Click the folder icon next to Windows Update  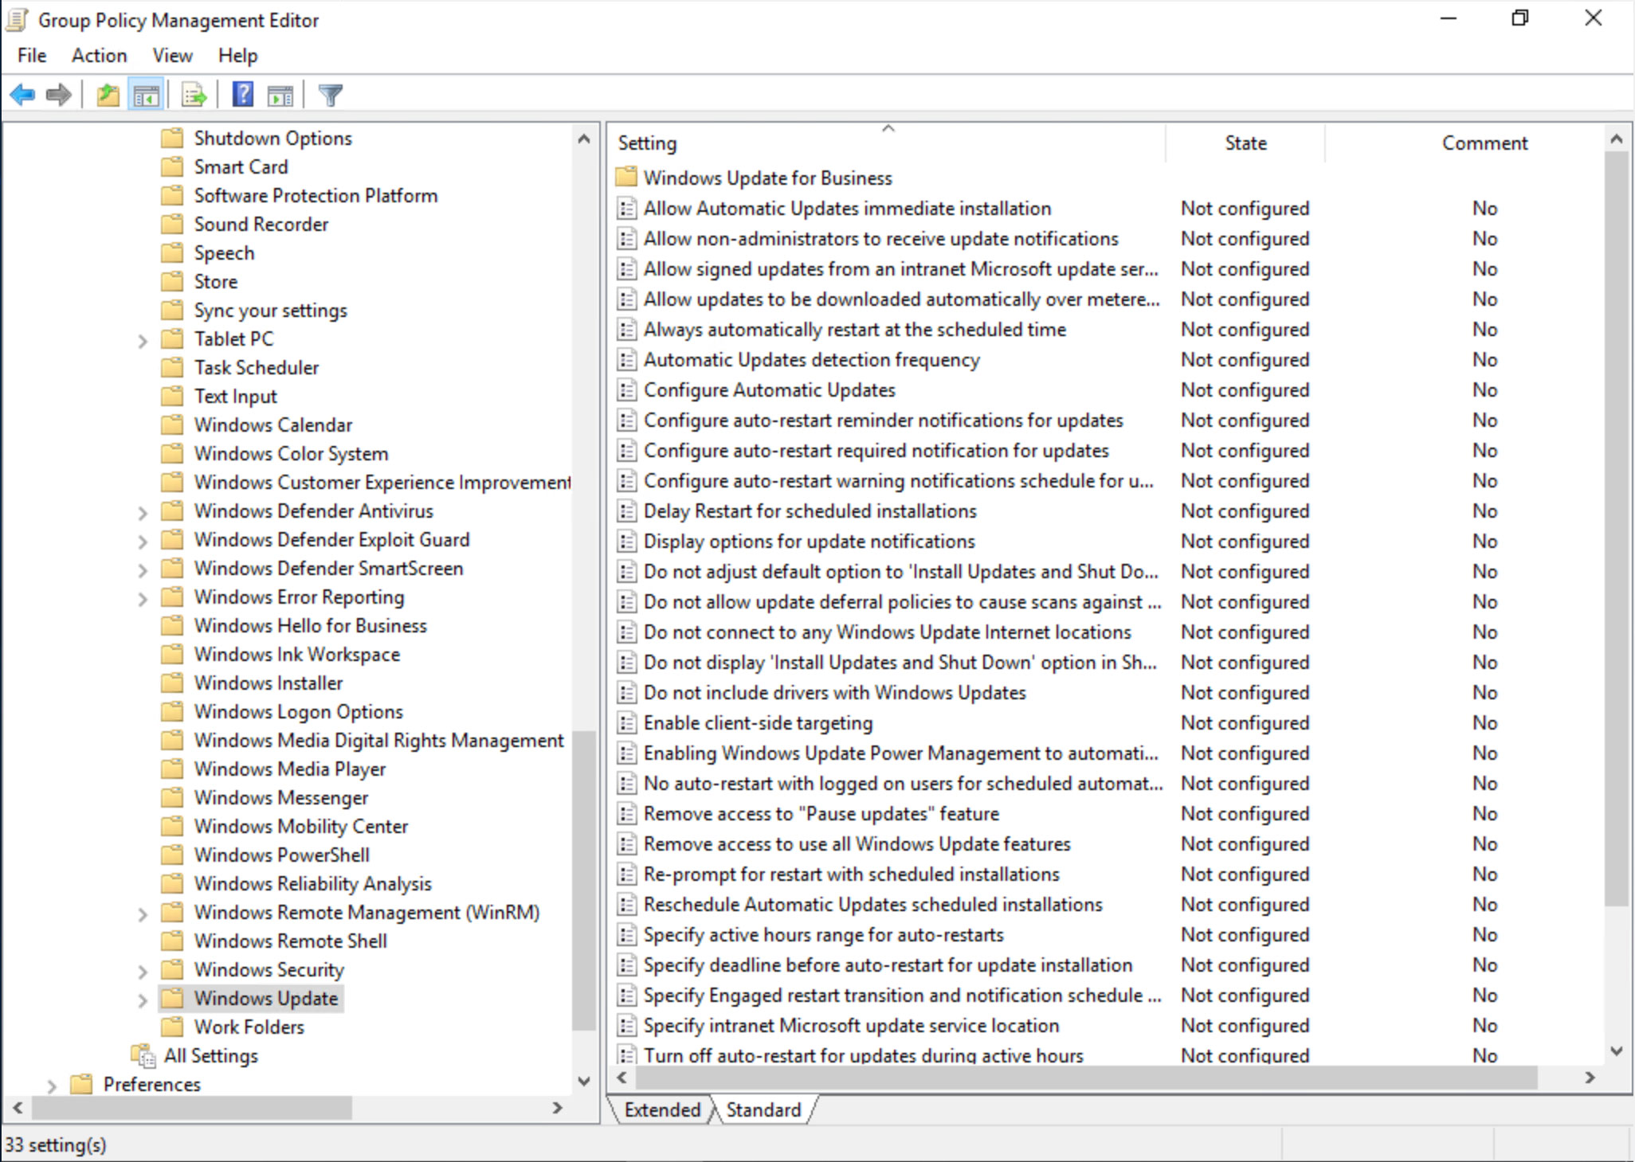[172, 998]
